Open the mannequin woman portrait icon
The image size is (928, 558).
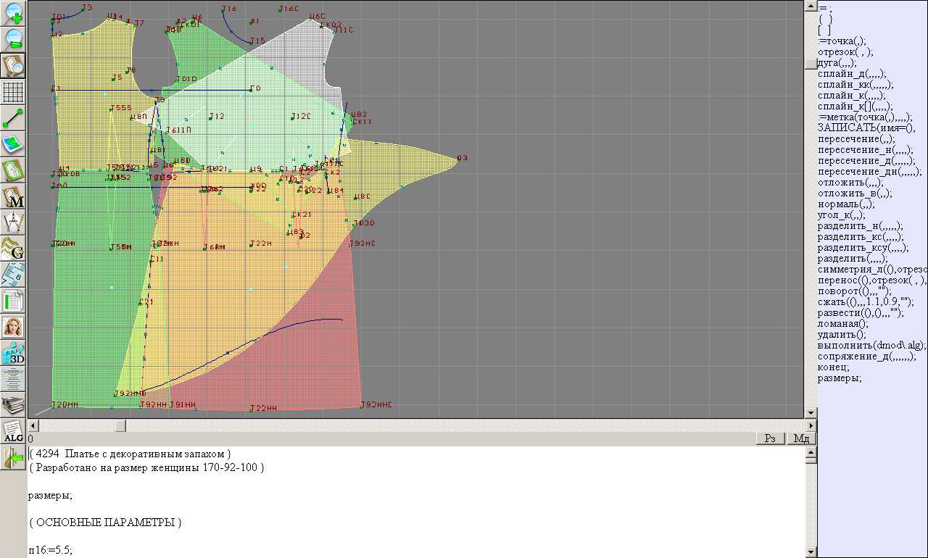[14, 327]
